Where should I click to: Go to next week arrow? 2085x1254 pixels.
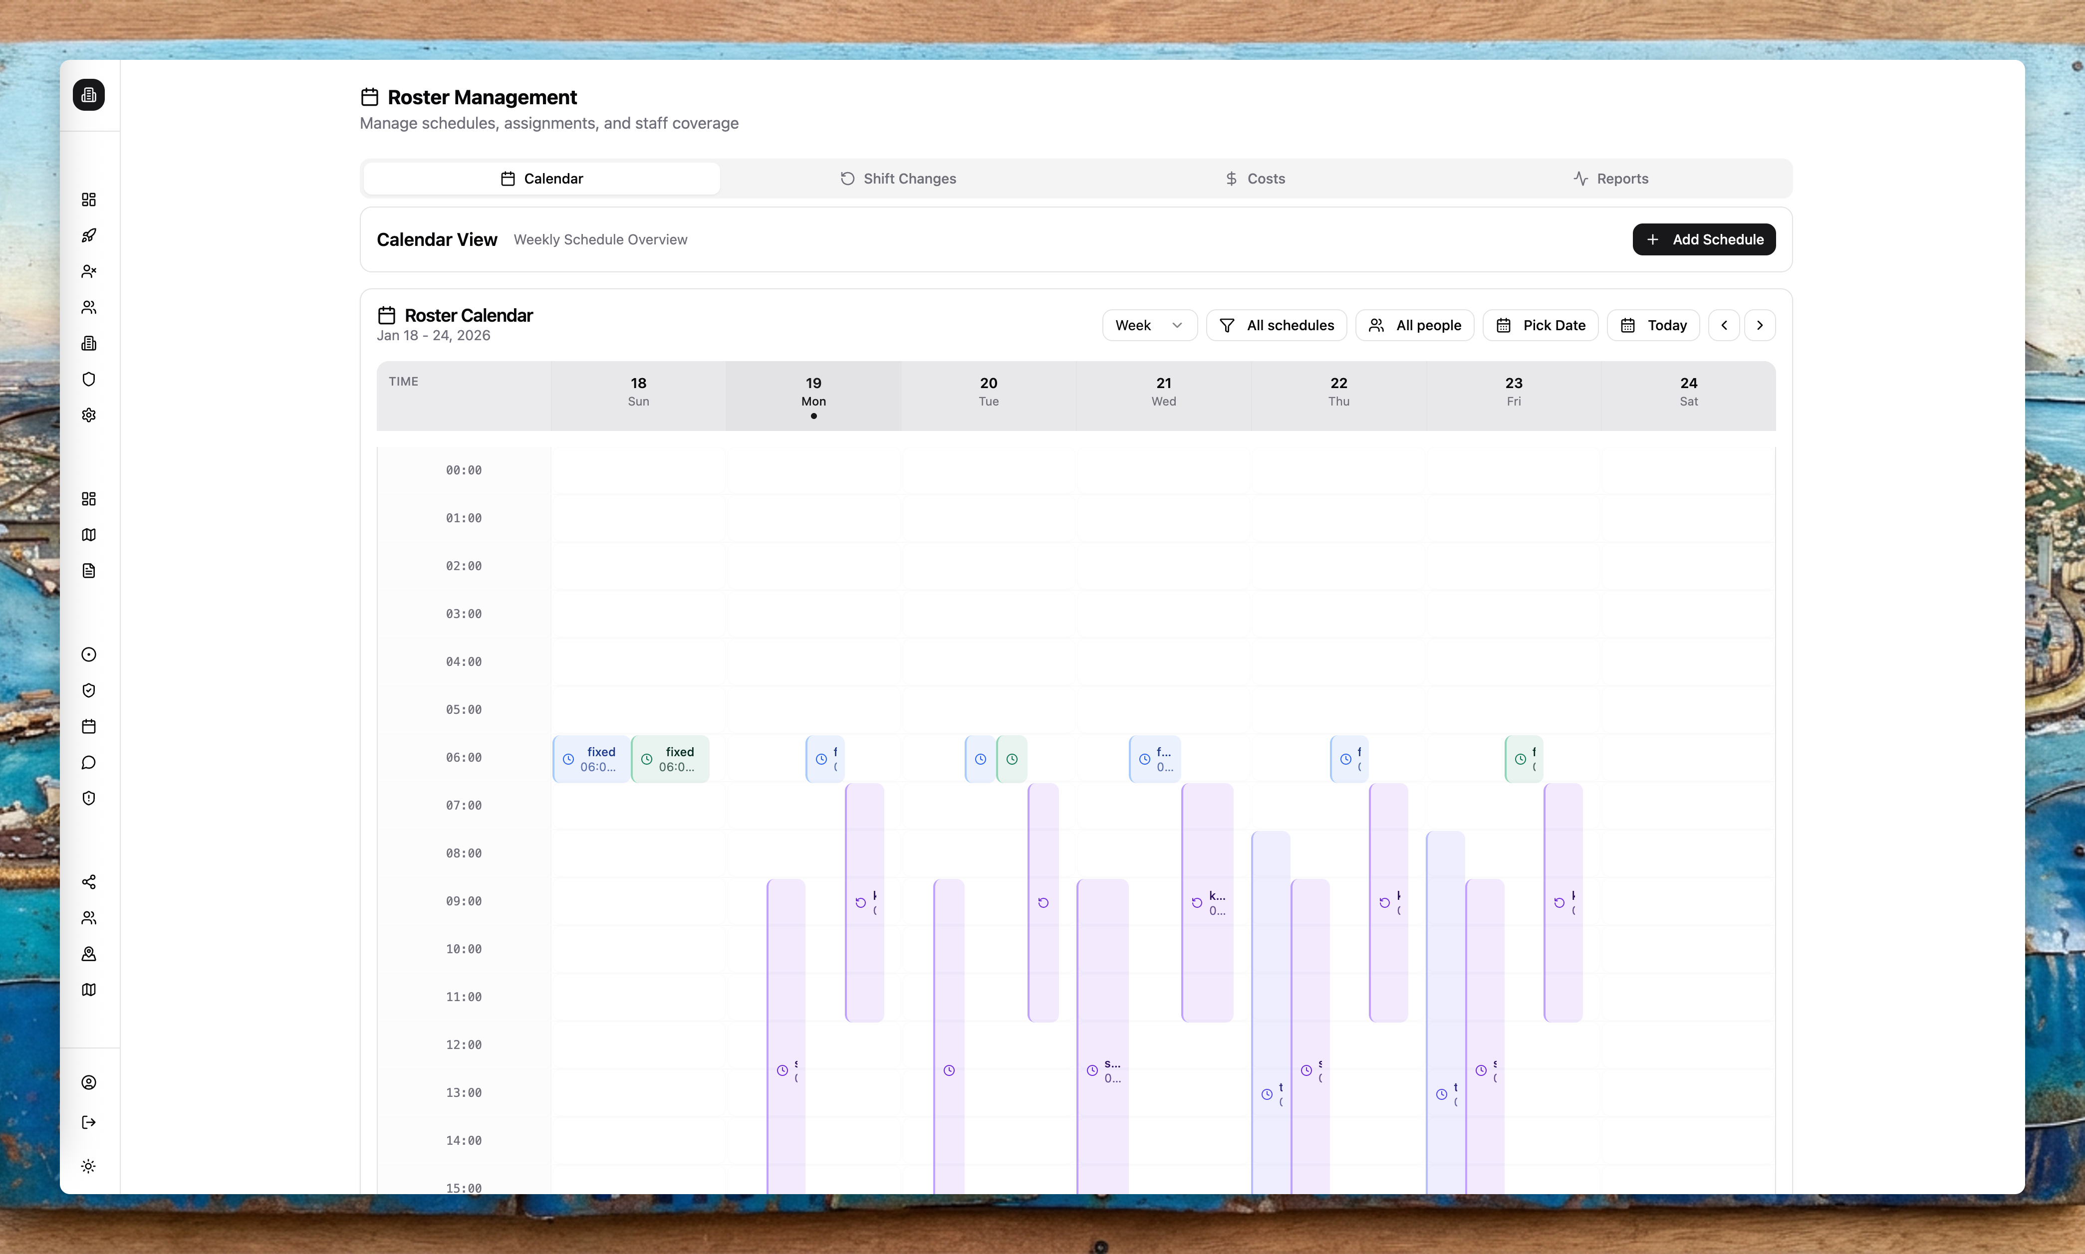pyautogui.click(x=1760, y=325)
